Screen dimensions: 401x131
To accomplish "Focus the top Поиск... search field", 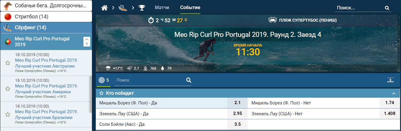I will pos(359,8).
